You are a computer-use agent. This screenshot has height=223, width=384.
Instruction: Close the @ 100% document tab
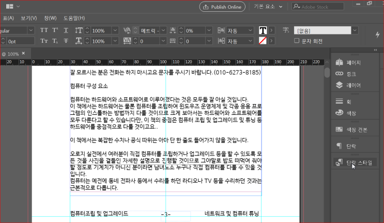click(x=23, y=53)
